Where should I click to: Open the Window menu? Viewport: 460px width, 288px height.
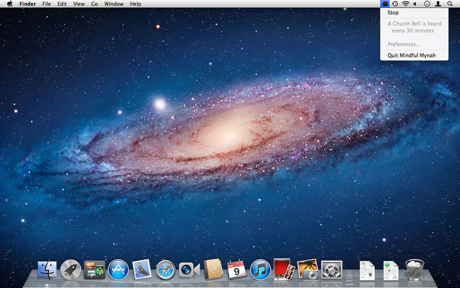pyautogui.click(x=114, y=4)
